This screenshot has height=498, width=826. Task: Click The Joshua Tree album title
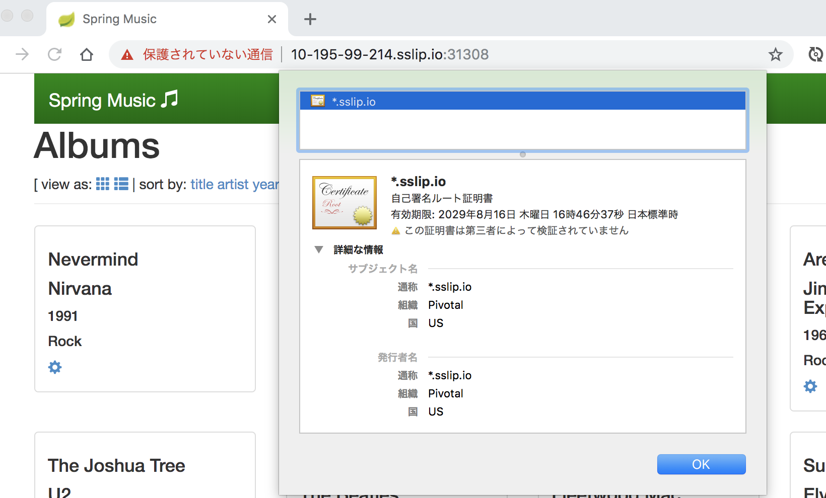pyautogui.click(x=116, y=466)
